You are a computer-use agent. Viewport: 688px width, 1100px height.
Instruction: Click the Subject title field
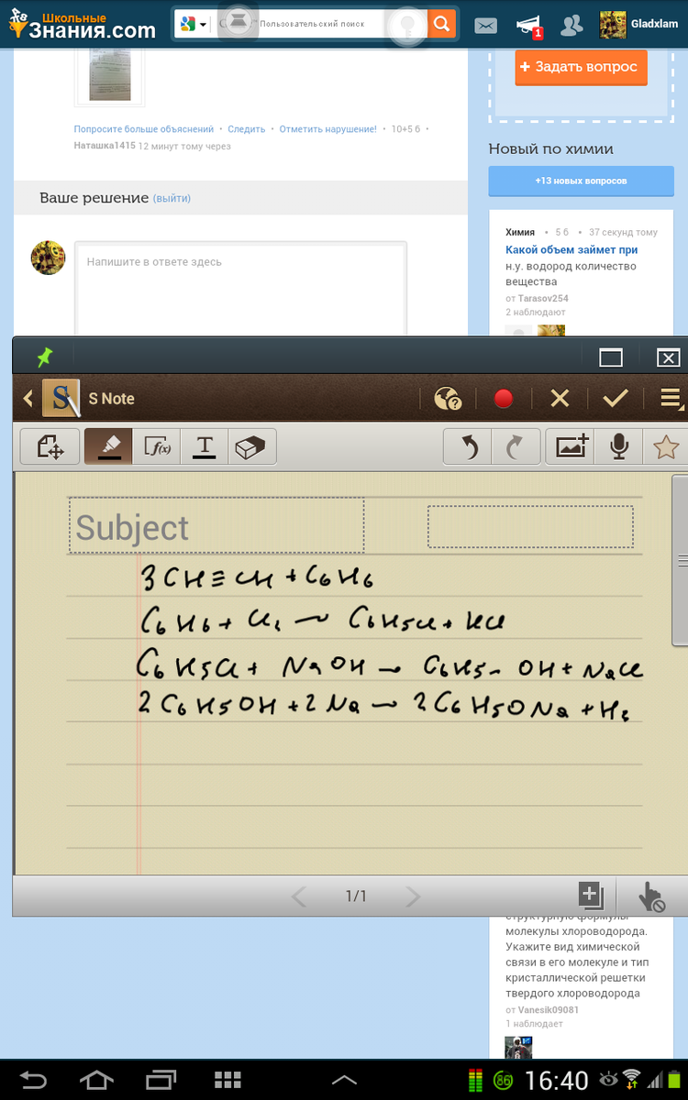point(216,527)
